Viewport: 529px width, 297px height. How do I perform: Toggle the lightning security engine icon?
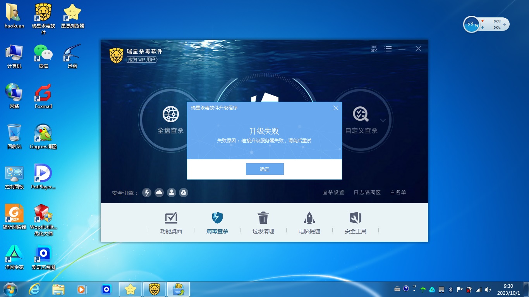point(147,193)
